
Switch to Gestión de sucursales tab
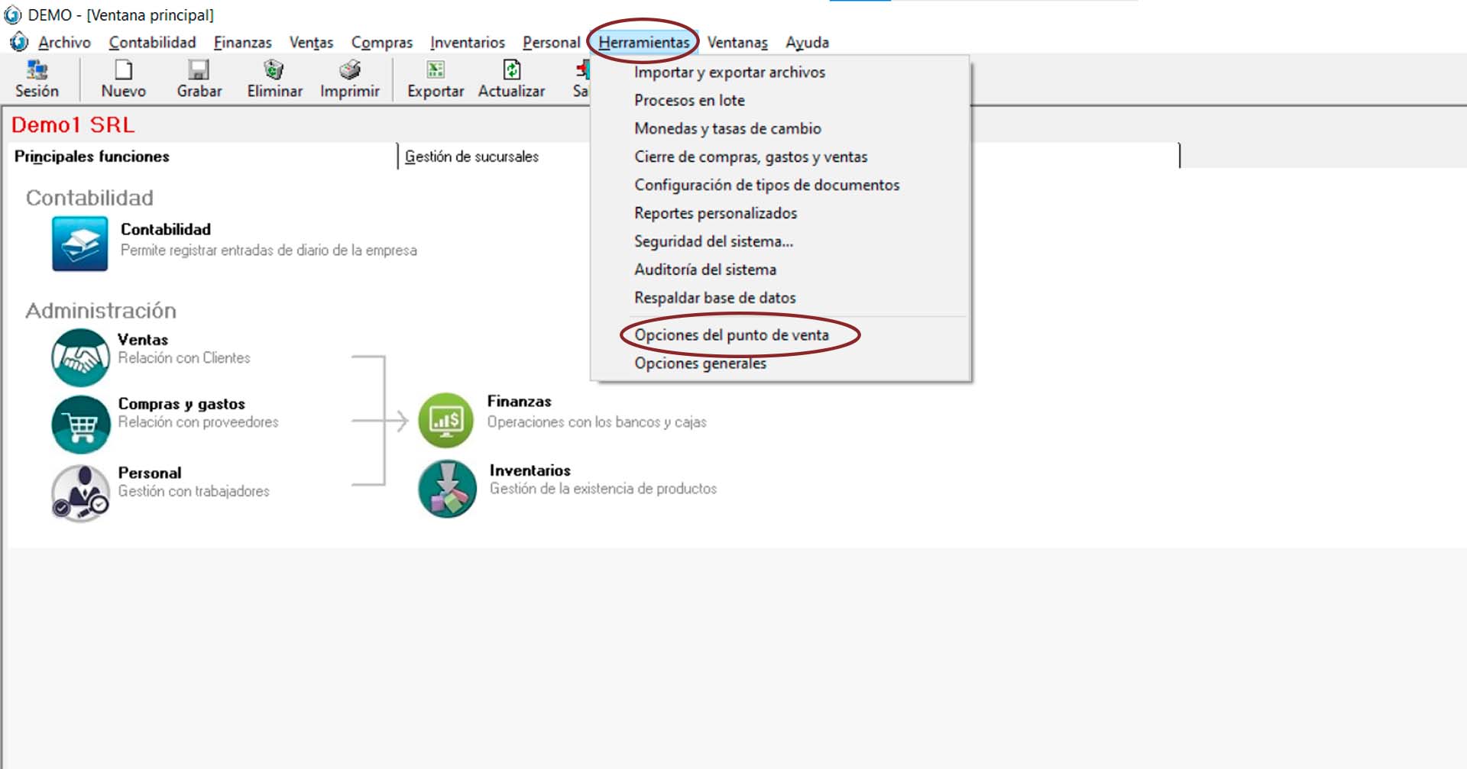point(471,157)
